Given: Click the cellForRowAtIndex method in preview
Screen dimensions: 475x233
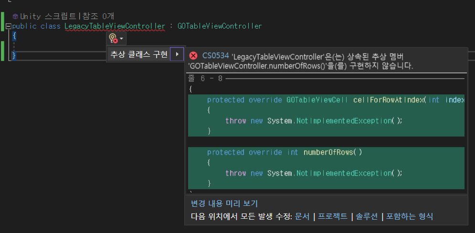Looking at the screenshot, I should [x=390, y=100].
